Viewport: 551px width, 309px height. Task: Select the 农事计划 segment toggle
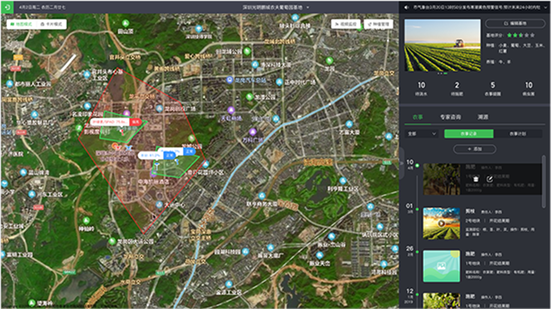(518, 134)
